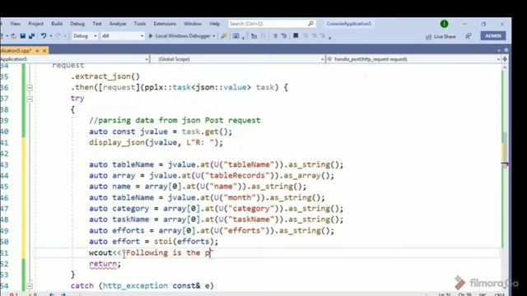527x296 pixels.
Task: Open the Window menu
Action: point(193,24)
